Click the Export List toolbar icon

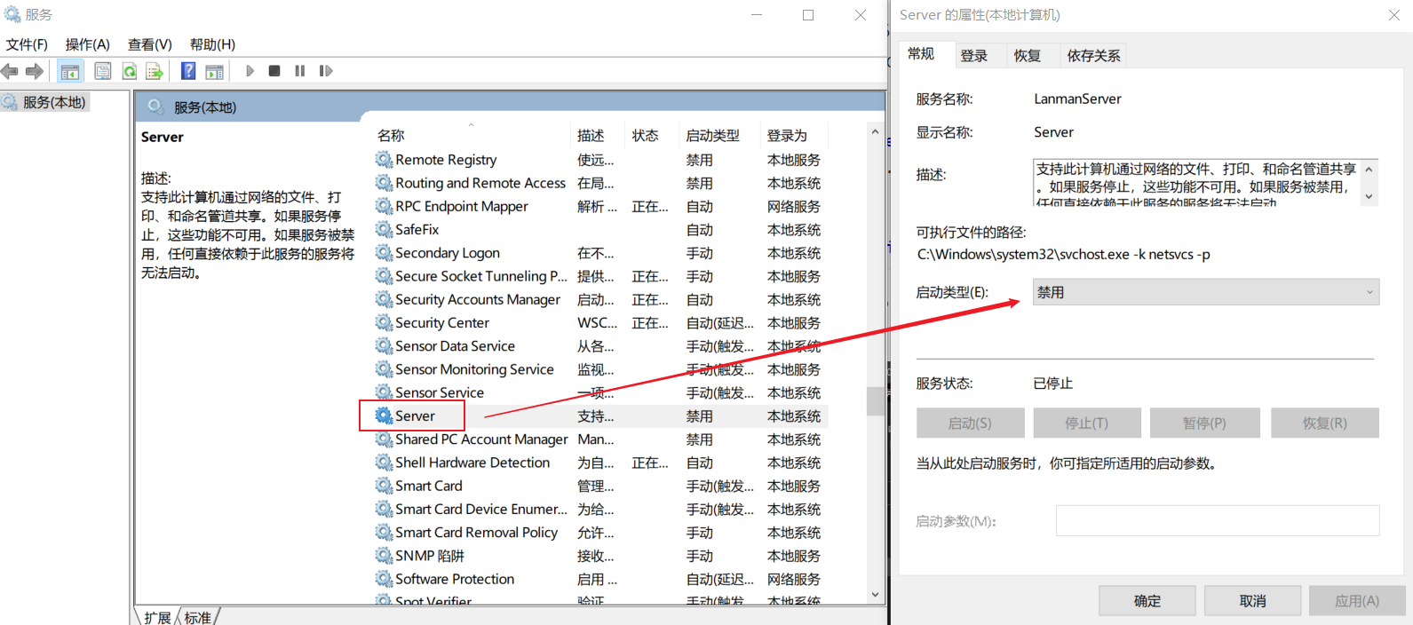155,71
